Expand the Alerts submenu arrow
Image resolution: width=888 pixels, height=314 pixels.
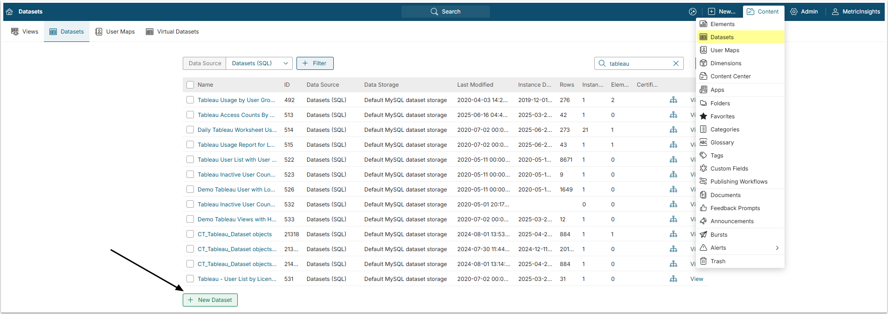pos(777,248)
